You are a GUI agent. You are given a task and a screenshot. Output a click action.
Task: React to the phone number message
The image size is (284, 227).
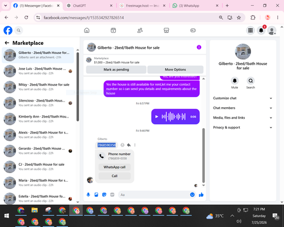pyautogui.click(x=122, y=145)
